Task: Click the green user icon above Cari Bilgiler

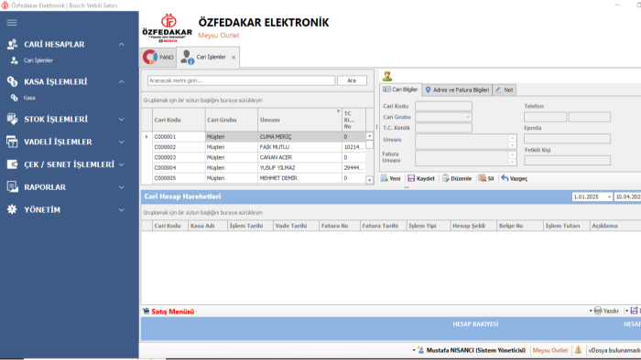Action: (387, 76)
